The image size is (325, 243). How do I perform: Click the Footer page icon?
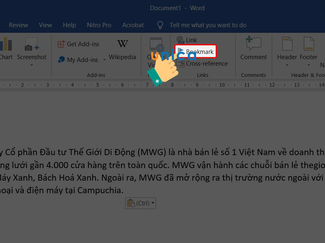pyautogui.click(x=309, y=44)
